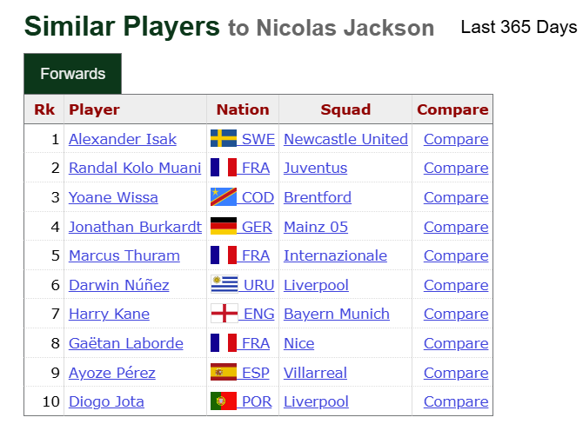Click the Germany flag icon
The height and width of the screenshot is (424, 583).
(x=224, y=227)
